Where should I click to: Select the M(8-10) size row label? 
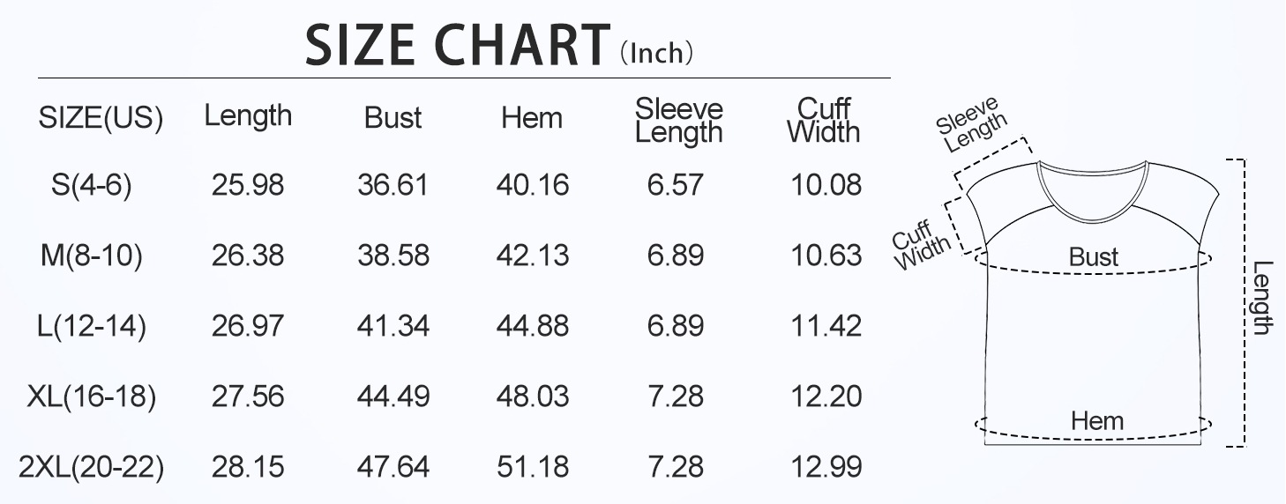coord(92,256)
